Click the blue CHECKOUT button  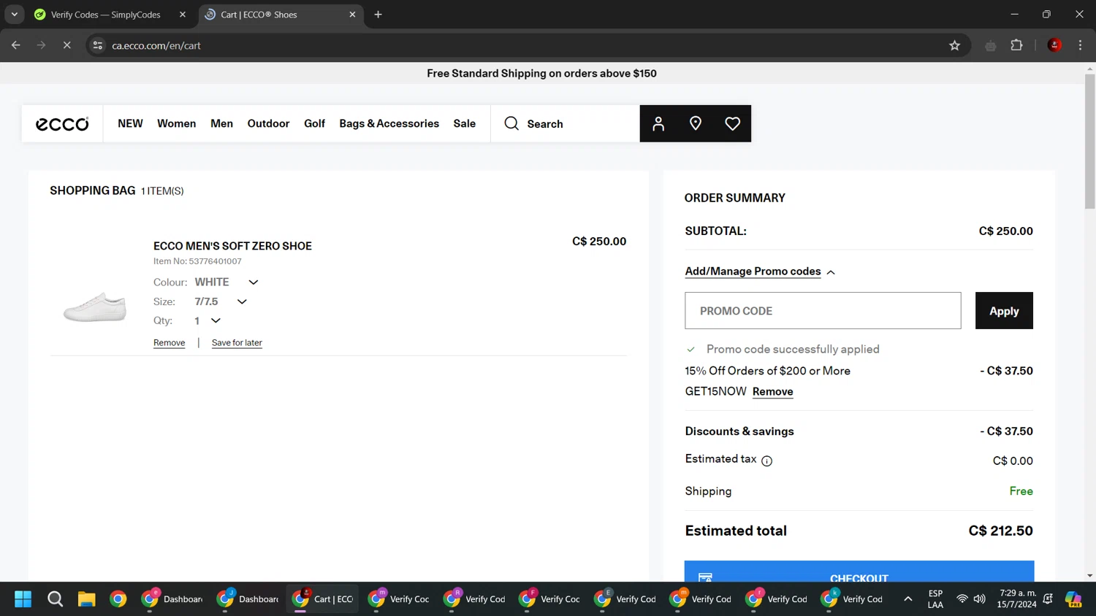[x=859, y=571]
